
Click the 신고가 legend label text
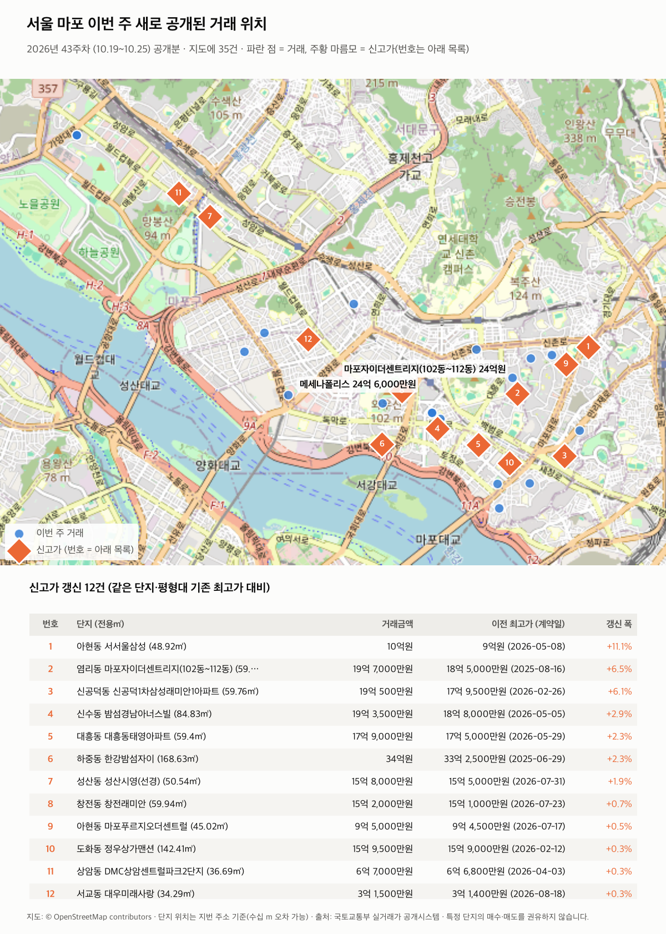[x=85, y=550]
